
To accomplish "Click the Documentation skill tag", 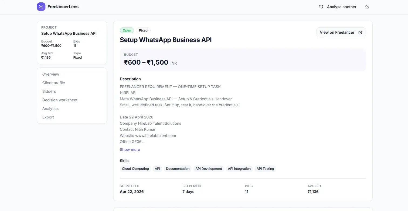I will pos(178,169).
